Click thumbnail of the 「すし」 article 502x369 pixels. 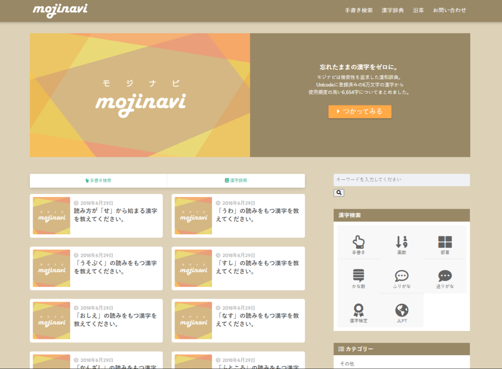click(193, 268)
